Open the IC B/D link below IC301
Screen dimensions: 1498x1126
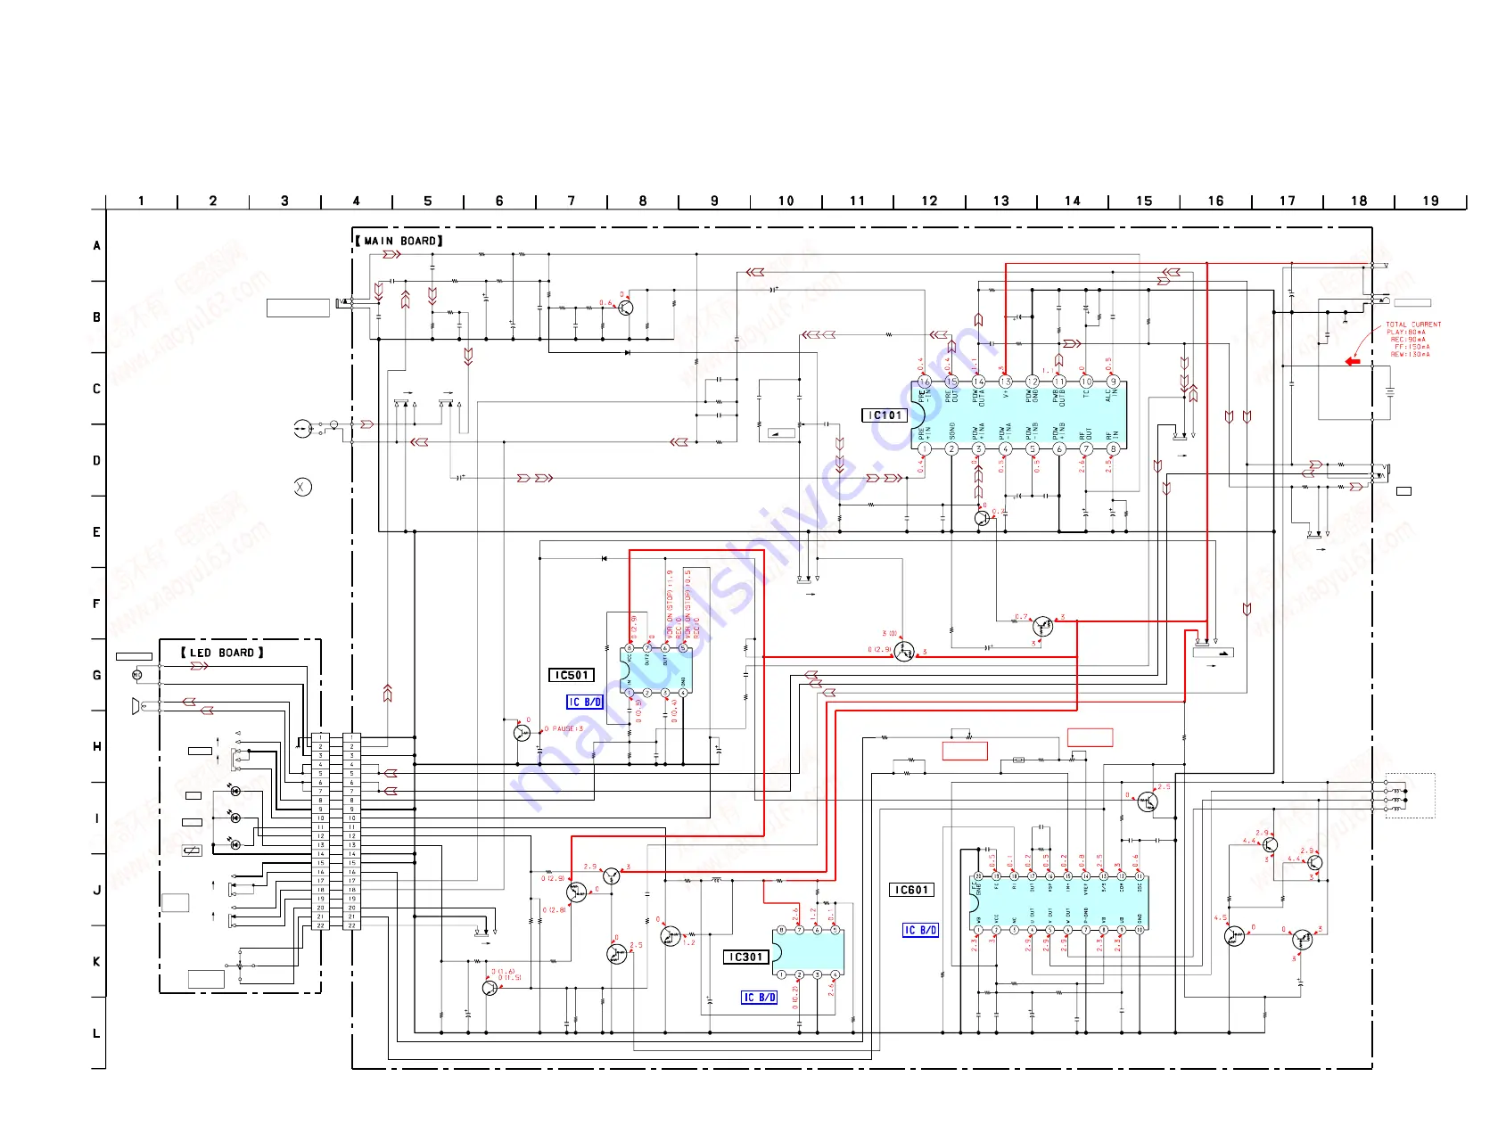[760, 998]
